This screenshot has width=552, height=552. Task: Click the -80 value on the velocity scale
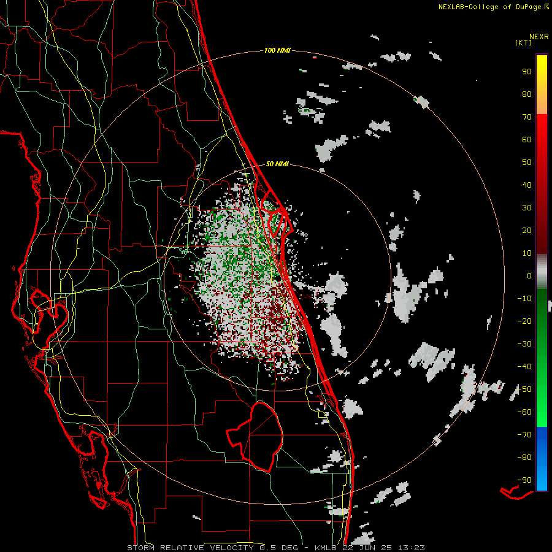[524, 458]
